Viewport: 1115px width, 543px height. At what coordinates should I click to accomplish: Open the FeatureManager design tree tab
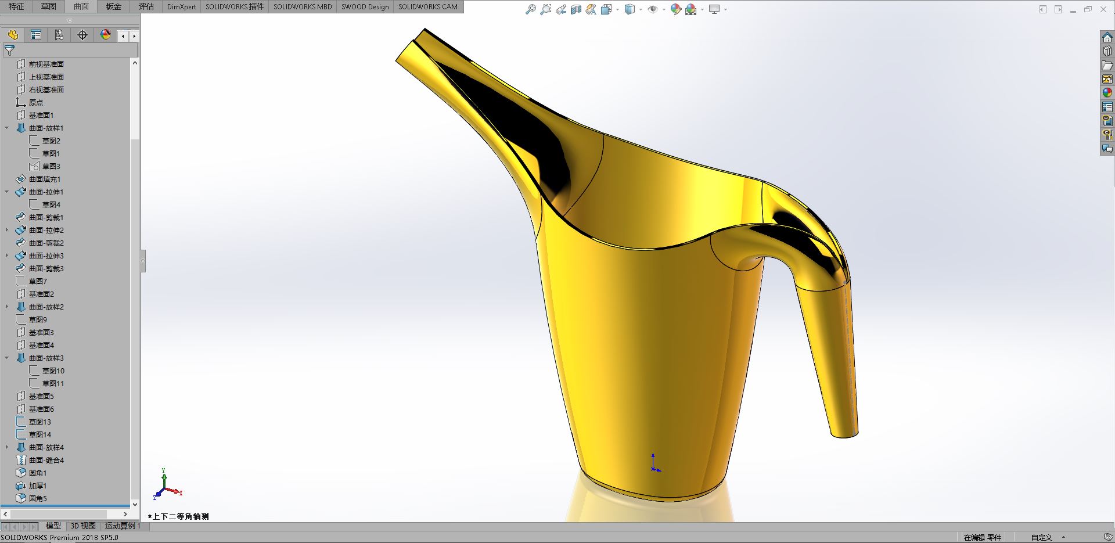13,35
